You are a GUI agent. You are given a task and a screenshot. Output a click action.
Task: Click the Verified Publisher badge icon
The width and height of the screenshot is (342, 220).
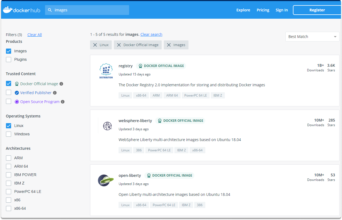pos(17,93)
